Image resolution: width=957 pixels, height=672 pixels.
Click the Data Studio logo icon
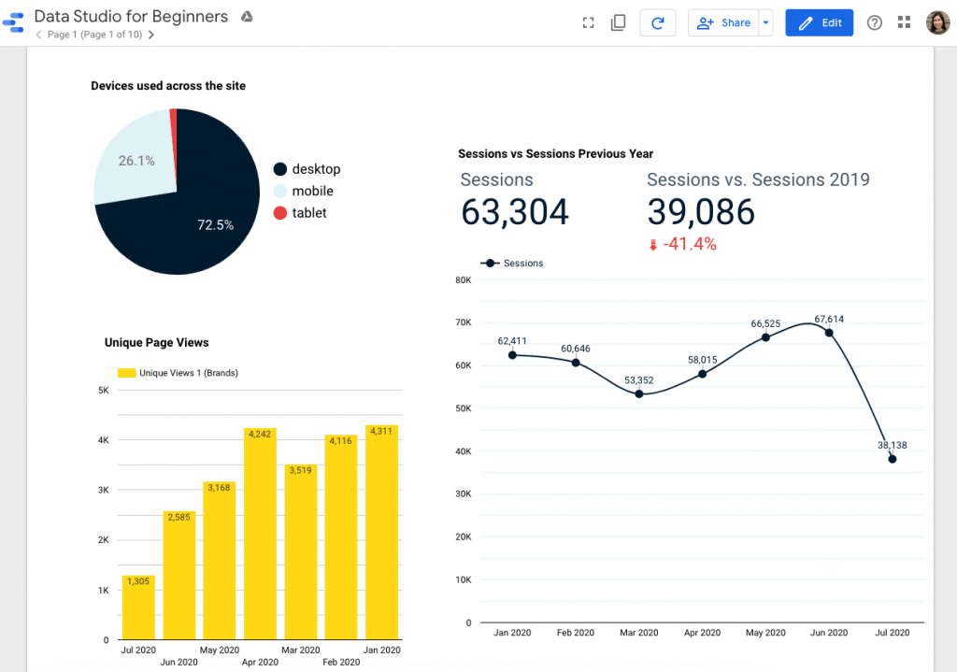click(15, 23)
